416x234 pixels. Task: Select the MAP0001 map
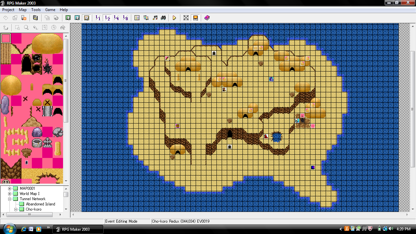[x=27, y=188]
